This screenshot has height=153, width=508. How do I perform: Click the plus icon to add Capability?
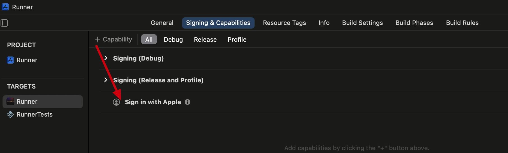[x=98, y=40]
